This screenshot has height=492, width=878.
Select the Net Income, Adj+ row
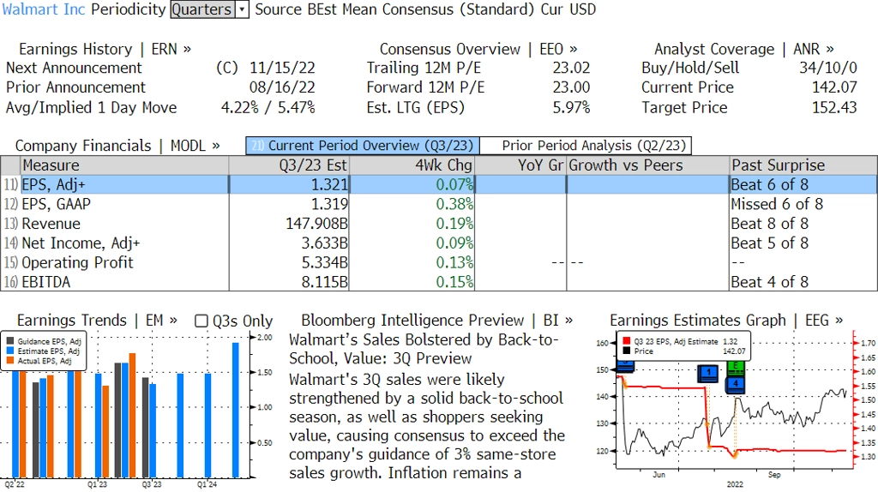439,243
